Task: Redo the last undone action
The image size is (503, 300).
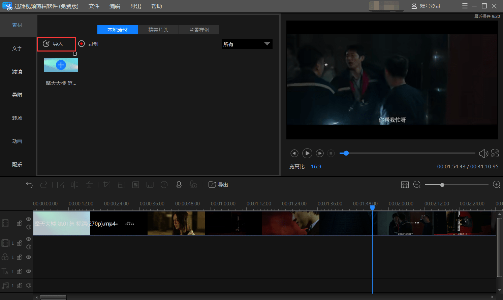Action: (x=44, y=185)
